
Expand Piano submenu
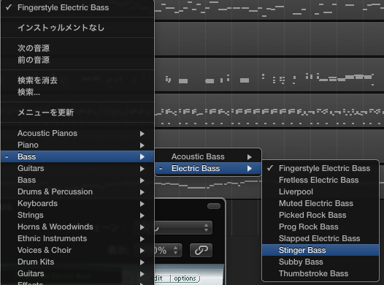pos(77,145)
